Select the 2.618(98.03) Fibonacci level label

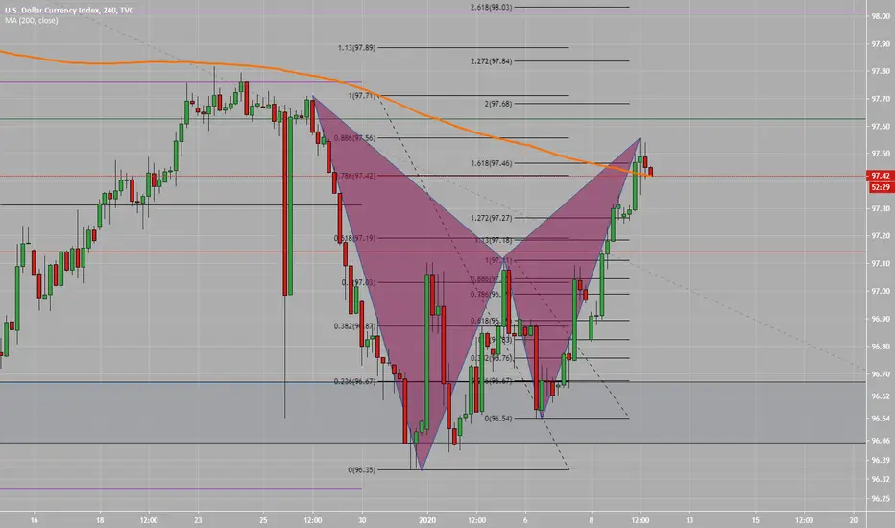491,8
